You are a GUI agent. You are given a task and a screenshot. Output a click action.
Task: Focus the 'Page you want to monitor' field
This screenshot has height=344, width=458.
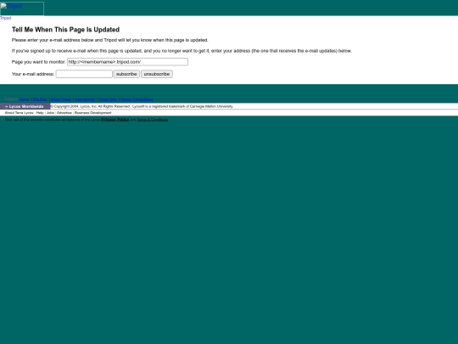click(127, 62)
